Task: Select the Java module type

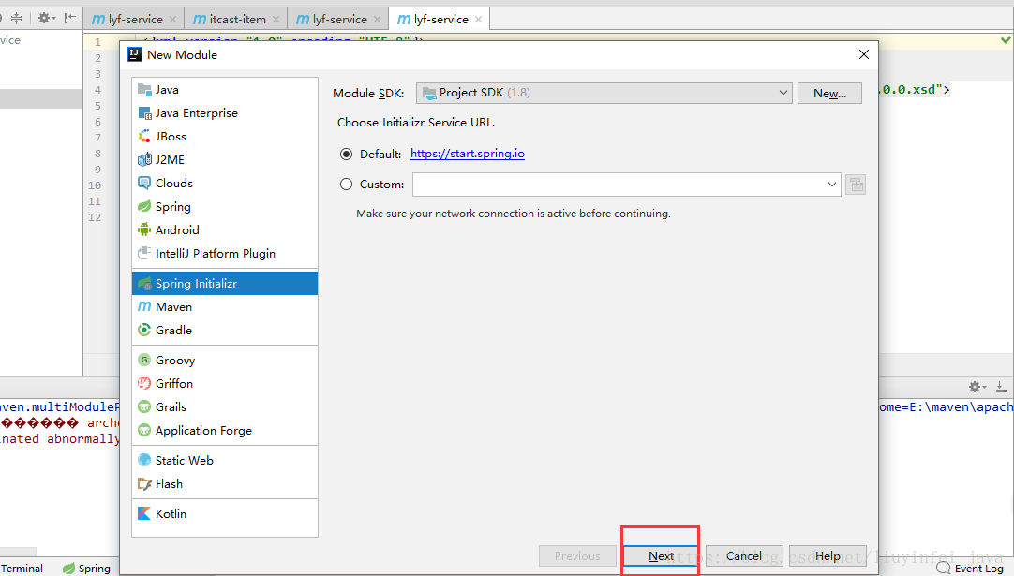Action: 224,90
